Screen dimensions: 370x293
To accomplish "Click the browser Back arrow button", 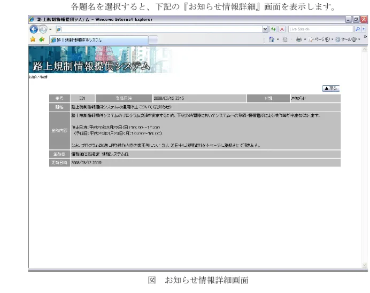I will (34, 29).
